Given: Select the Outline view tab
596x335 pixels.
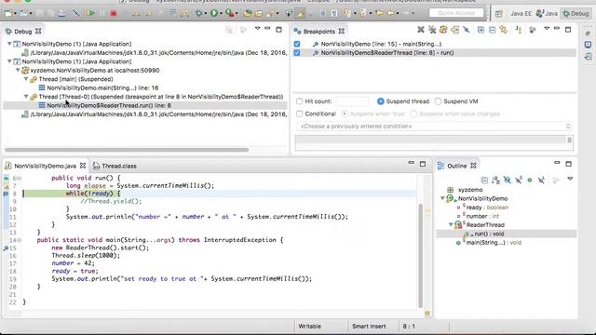Looking at the screenshot, I should coord(456,166).
